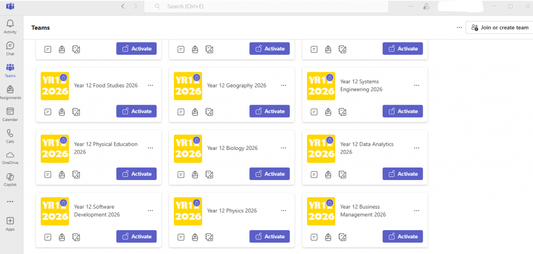Viewport: 533px width, 254px height.
Task: Open Calls in the left sidebar
Action: point(10,135)
